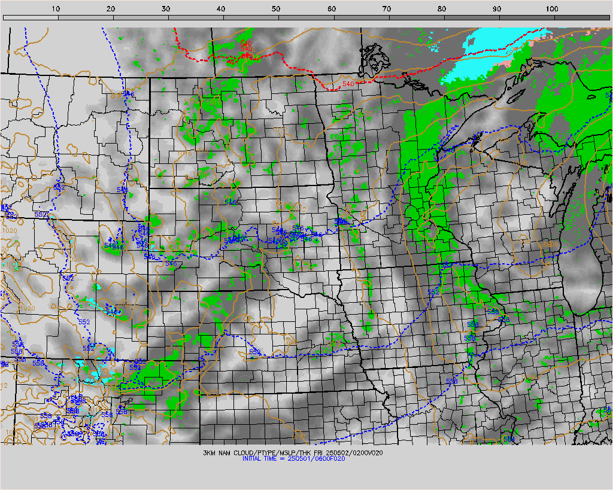
Task: Click the "40" label on cloud scale
Action: [221, 9]
